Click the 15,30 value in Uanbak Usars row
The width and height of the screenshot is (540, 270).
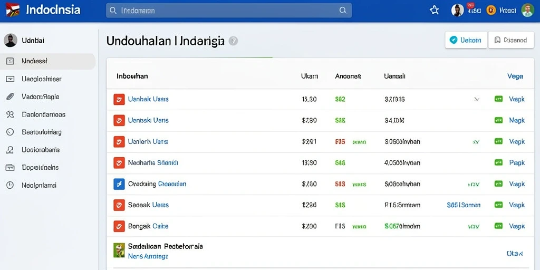[309, 99]
